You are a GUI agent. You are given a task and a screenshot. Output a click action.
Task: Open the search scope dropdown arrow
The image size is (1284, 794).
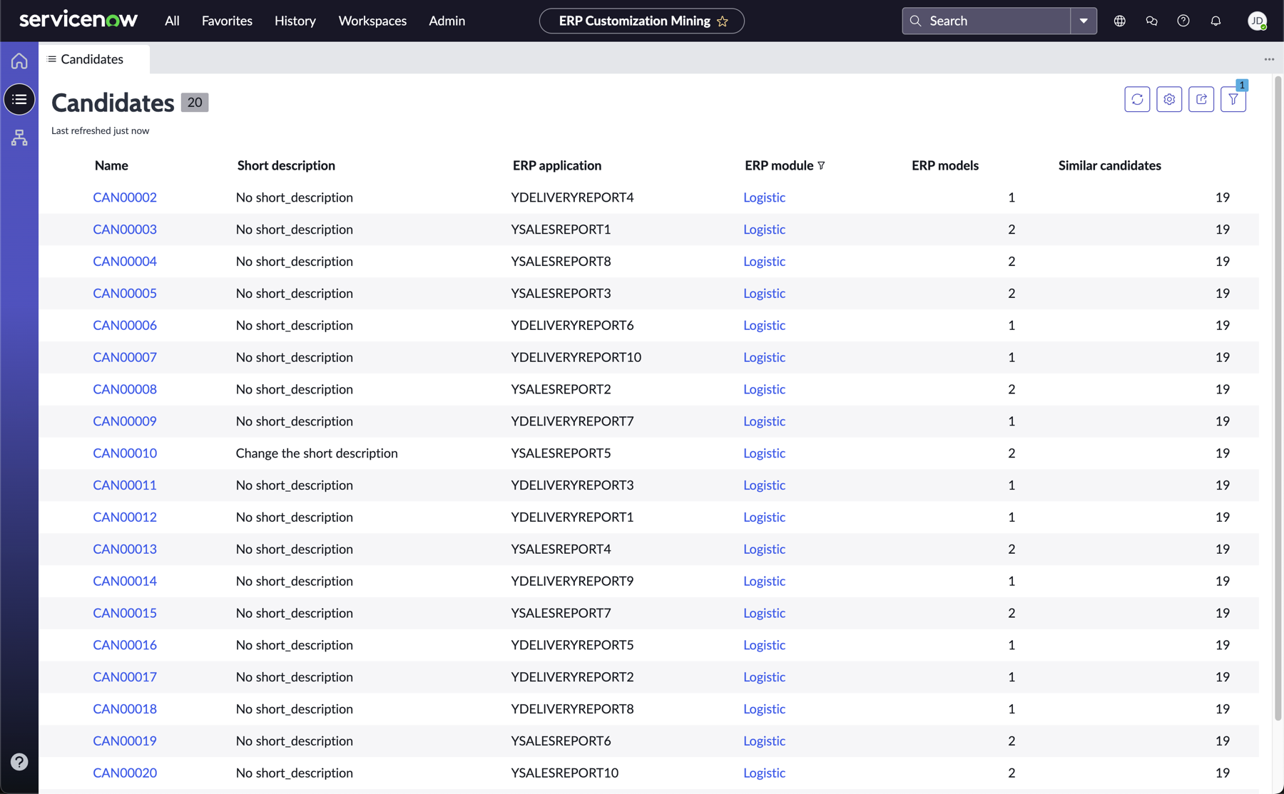(x=1084, y=21)
